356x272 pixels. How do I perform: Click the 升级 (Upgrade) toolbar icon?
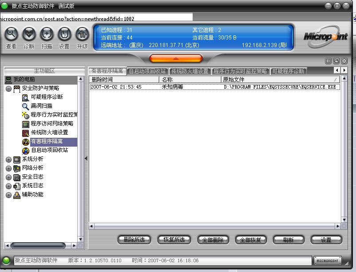[82, 34]
